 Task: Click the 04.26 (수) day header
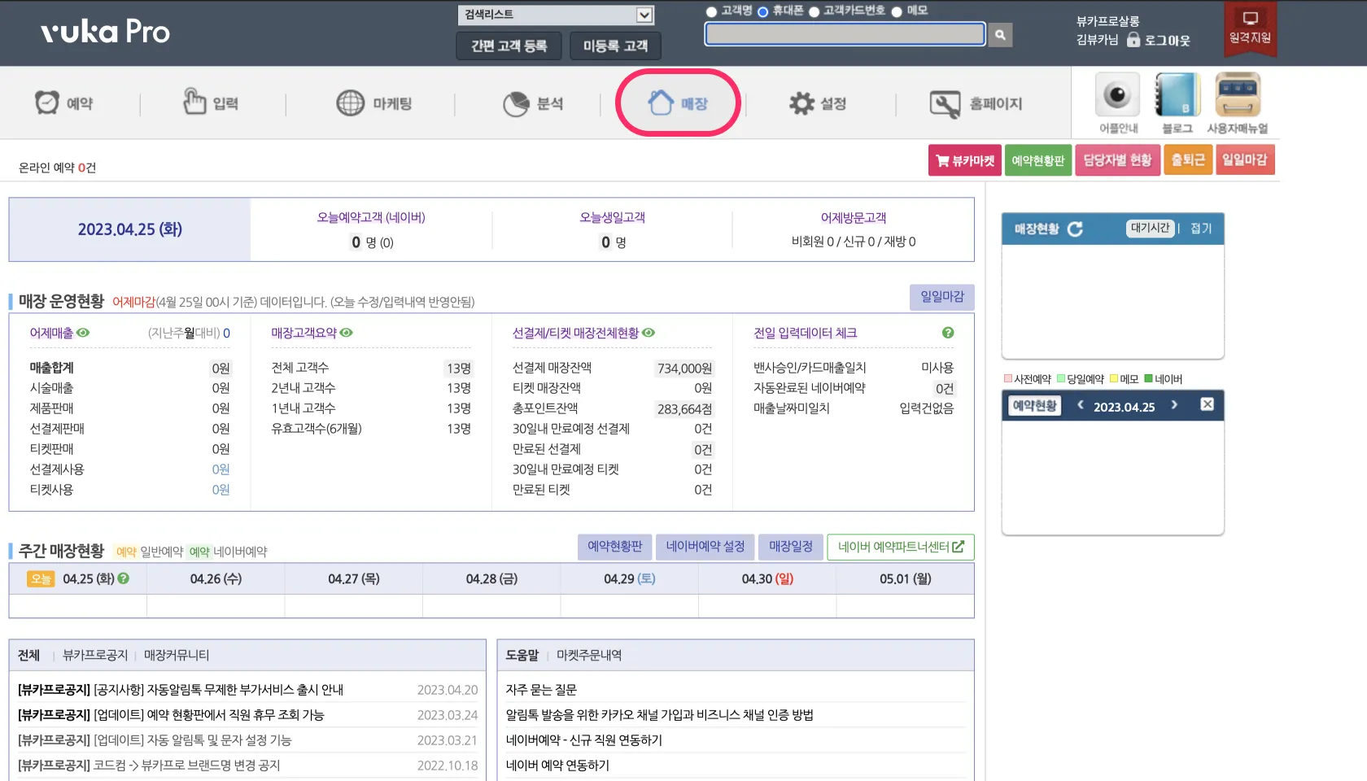[x=216, y=579]
